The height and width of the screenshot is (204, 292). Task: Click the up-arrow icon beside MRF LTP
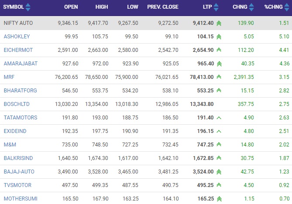219,77
